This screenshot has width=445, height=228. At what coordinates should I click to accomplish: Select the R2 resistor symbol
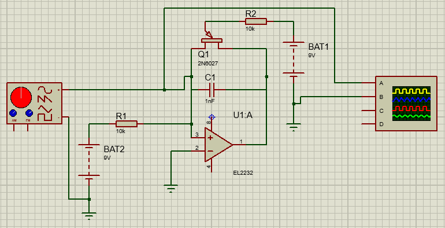(x=255, y=21)
